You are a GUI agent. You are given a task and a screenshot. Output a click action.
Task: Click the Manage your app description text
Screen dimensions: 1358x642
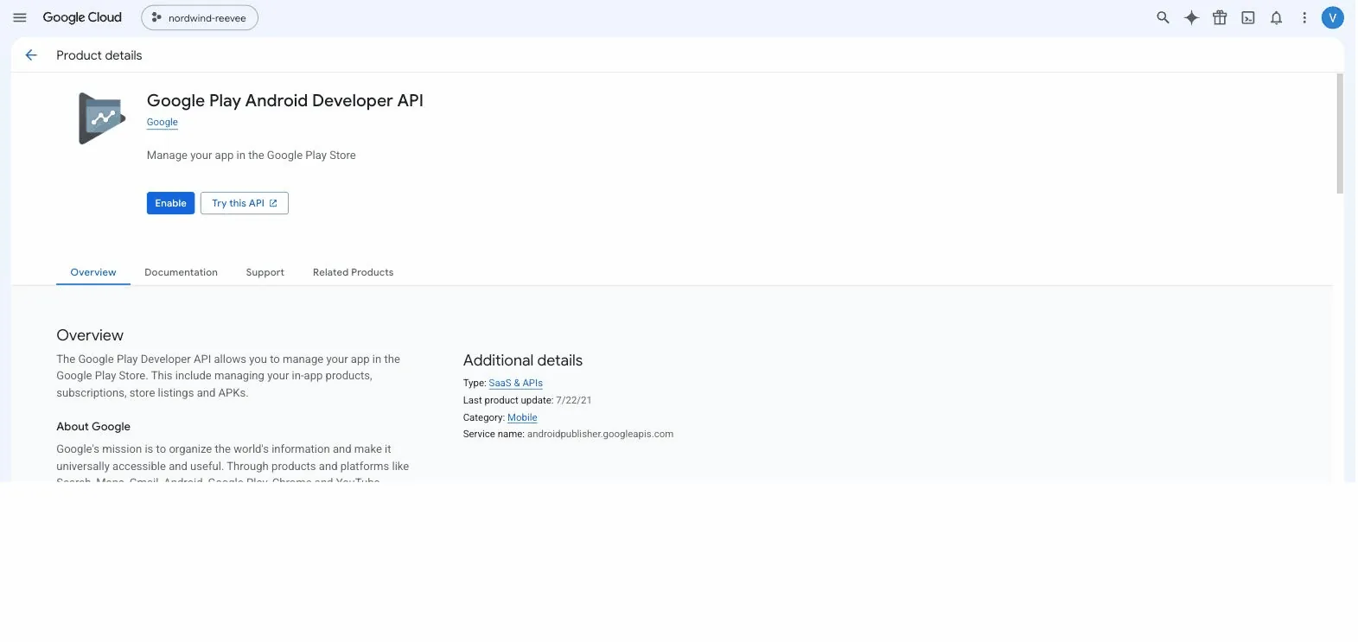coord(252,156)
